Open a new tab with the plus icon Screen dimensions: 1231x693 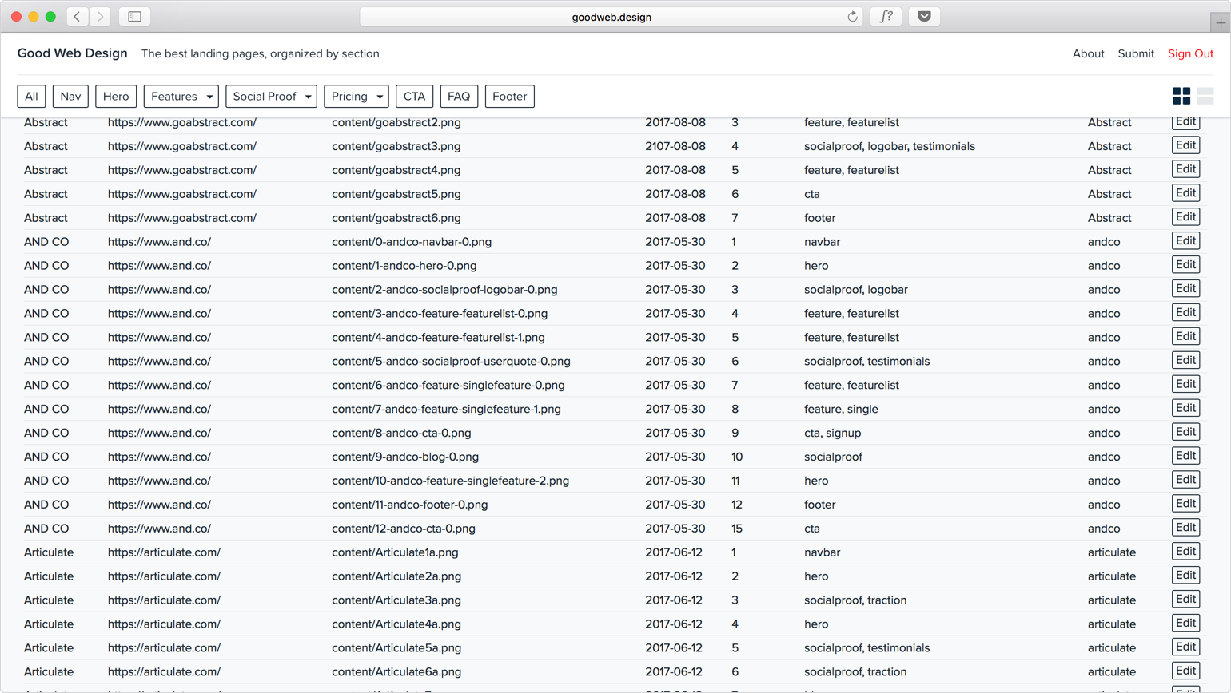pos(1220,23)
